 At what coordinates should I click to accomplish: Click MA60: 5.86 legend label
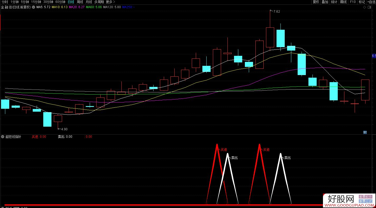pos(94,7)
